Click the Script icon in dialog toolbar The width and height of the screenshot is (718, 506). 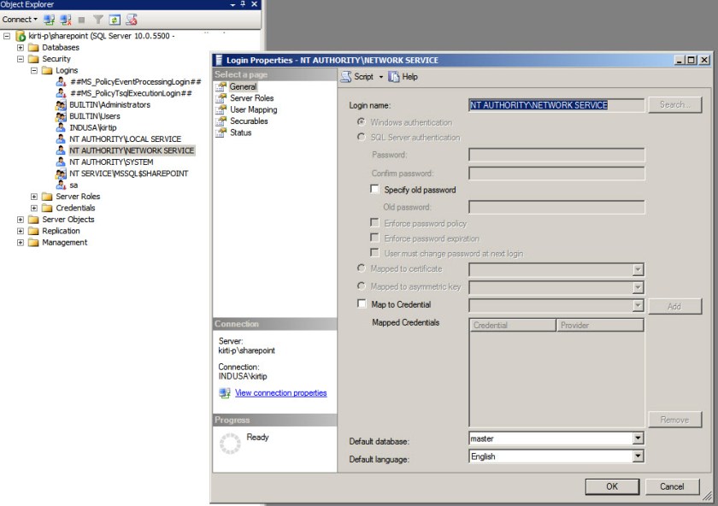(x=346, y=77)
